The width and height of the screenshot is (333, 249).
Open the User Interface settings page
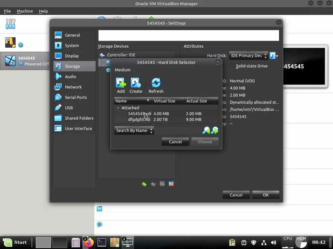point(74,128)
